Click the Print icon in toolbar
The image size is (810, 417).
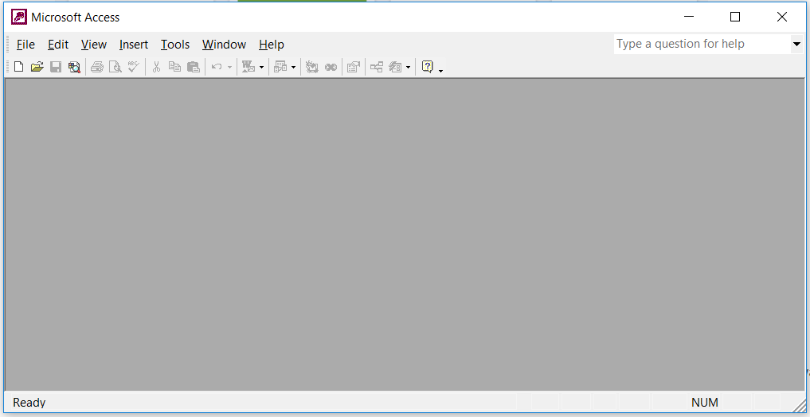pos(96,68)
